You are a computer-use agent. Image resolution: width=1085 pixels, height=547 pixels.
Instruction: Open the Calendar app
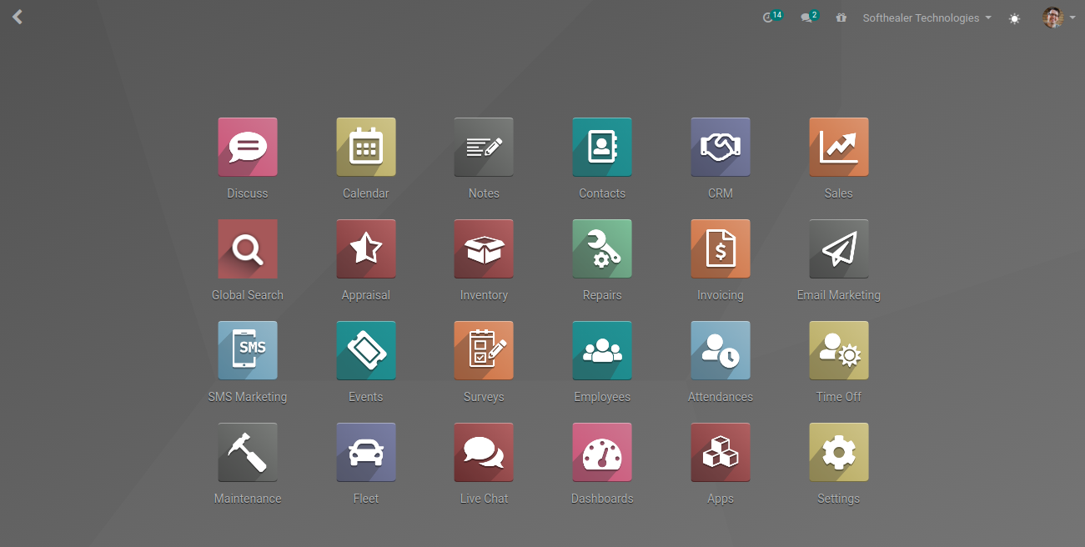point(366,147)
